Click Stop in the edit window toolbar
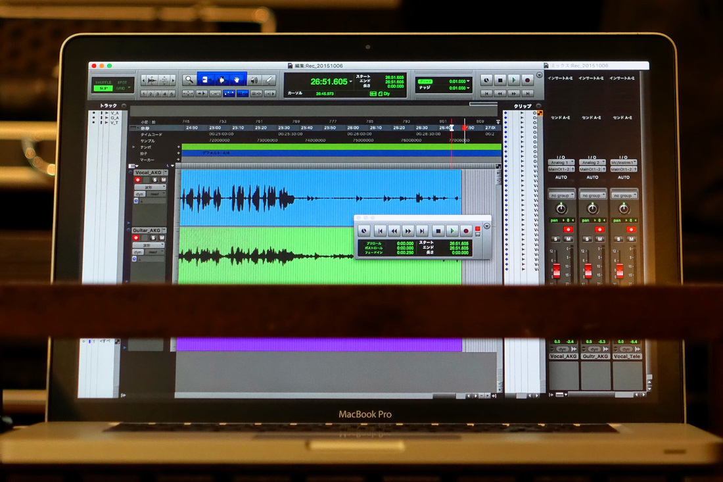The image size is (723, 482). [500, 80]
